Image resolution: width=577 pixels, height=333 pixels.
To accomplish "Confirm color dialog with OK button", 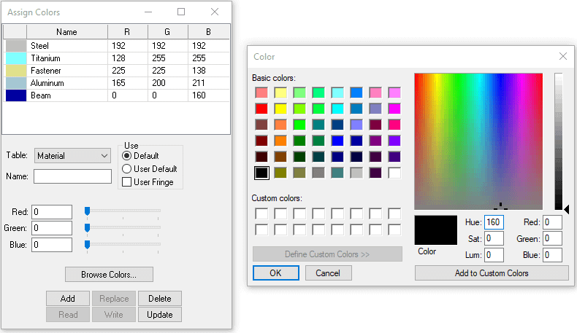I will click(x=275, y=273).
